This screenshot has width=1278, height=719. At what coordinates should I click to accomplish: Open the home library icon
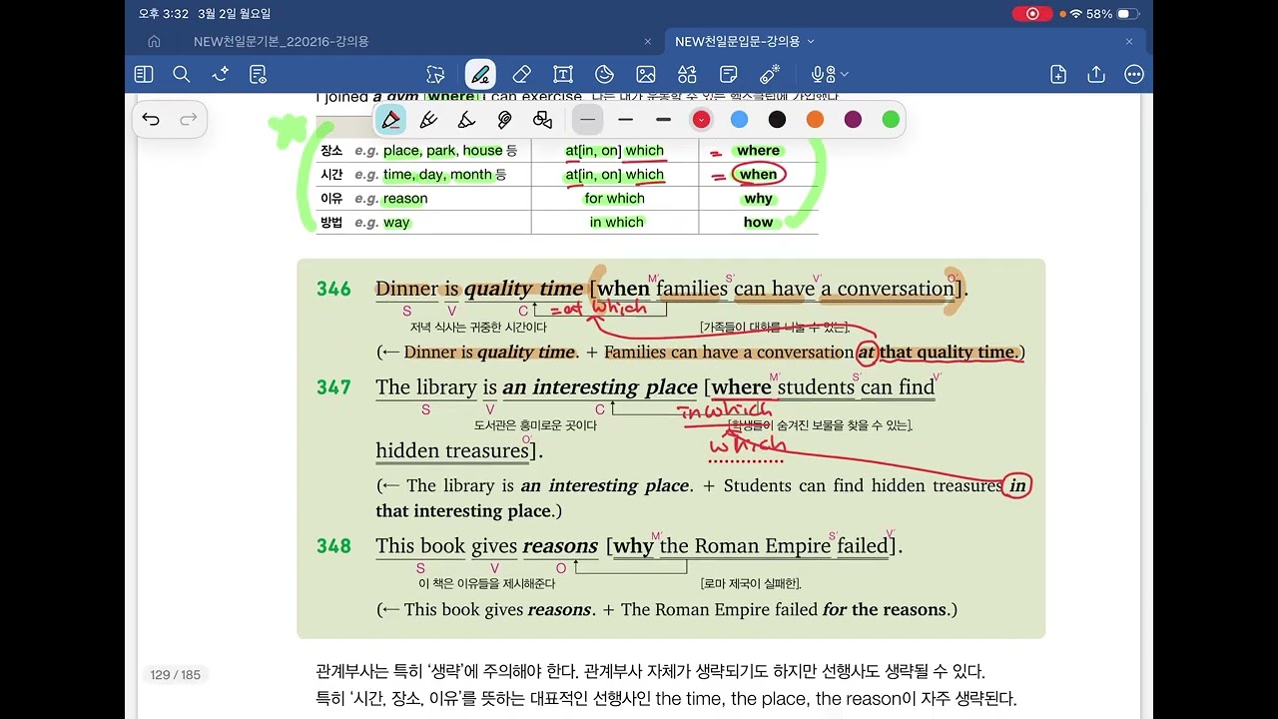tap(154, 42)
